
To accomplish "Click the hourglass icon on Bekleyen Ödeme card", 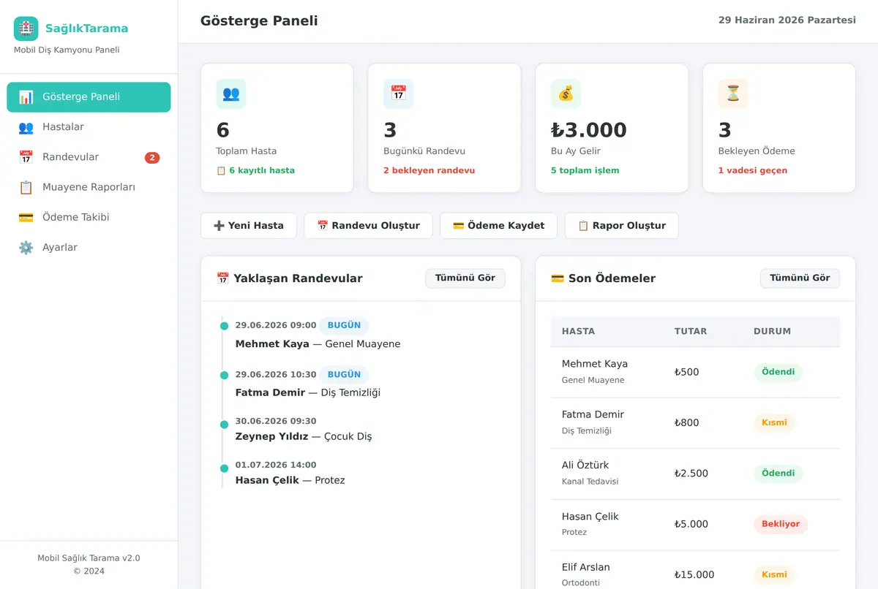I will pos(733,94).
